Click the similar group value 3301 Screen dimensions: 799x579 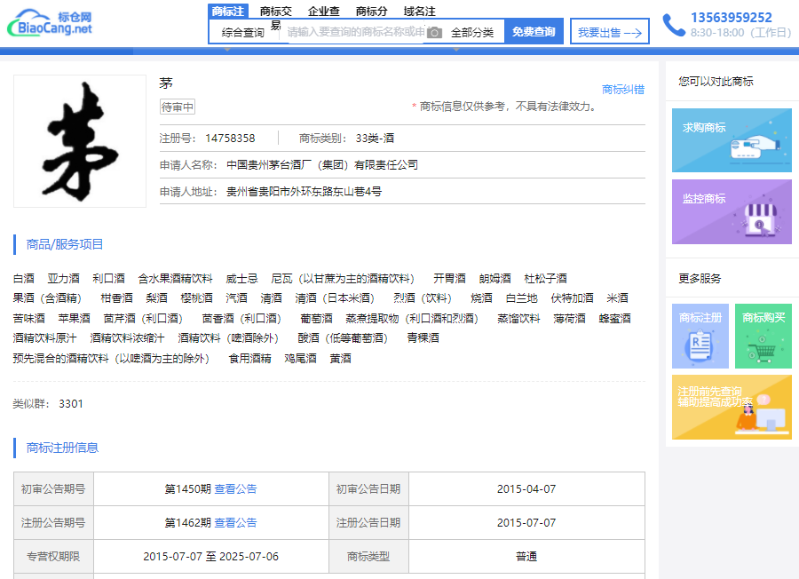coord(71,404)
